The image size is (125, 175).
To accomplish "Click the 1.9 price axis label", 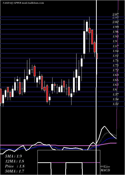I will (115, 41).
